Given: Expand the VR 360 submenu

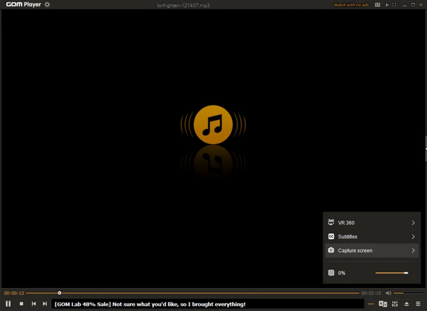Looking at the screenshot, I should [413, 223].
